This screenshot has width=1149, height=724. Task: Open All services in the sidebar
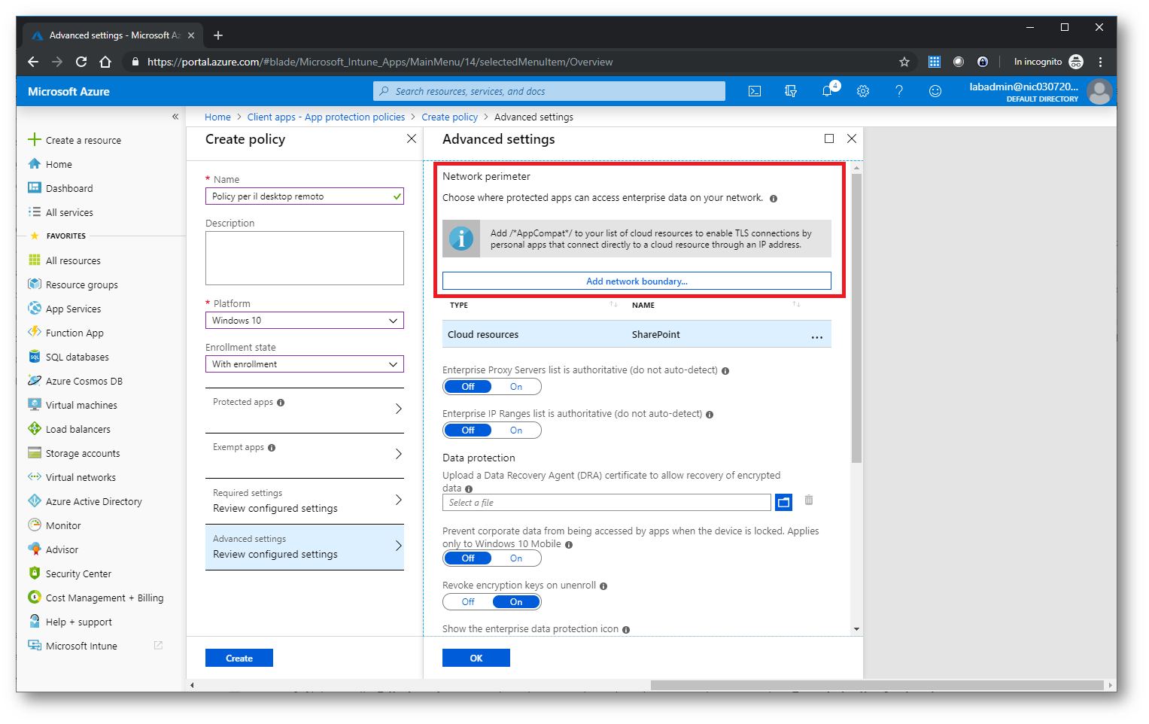60,212
